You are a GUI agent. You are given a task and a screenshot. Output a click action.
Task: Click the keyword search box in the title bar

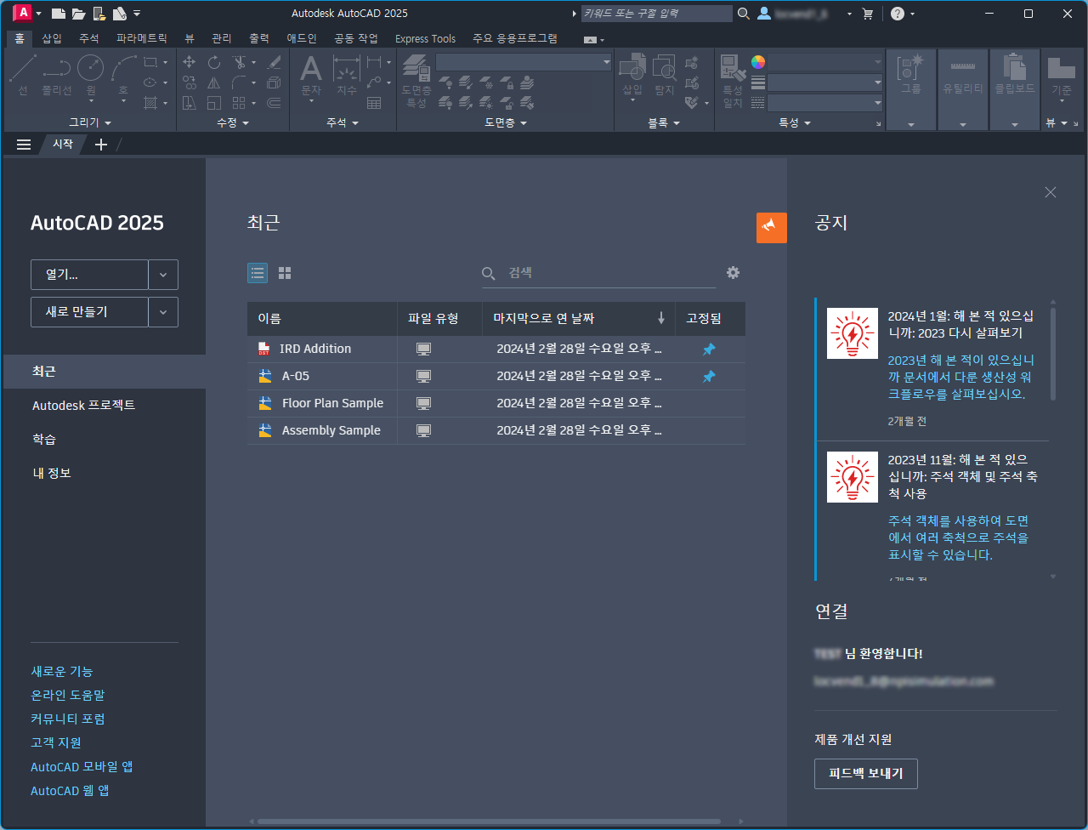pos(656,14)
